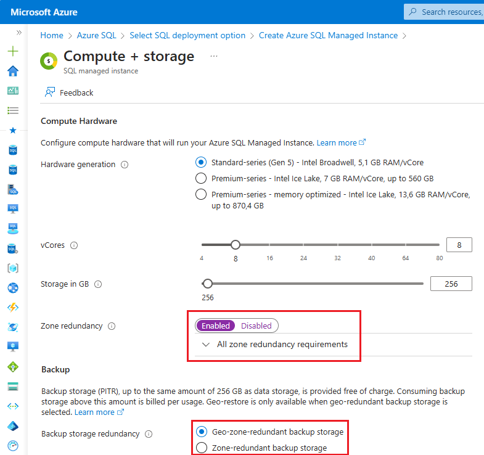Open the Load balancers green diamond icon
The image size is (484, 455).
pyautogui.click(x=13, y=367)
